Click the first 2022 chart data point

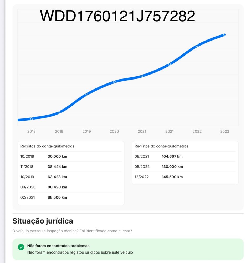(x=197, y=46)
